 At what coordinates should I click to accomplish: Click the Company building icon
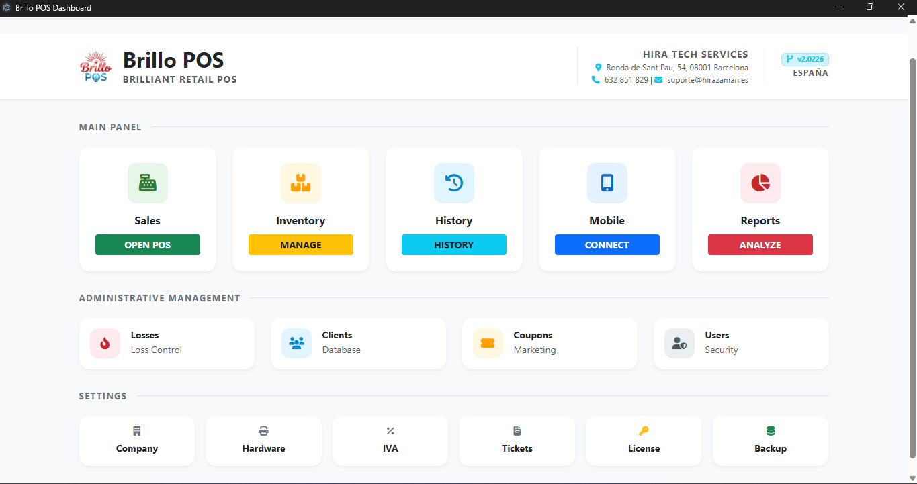(x=137, y=431)
